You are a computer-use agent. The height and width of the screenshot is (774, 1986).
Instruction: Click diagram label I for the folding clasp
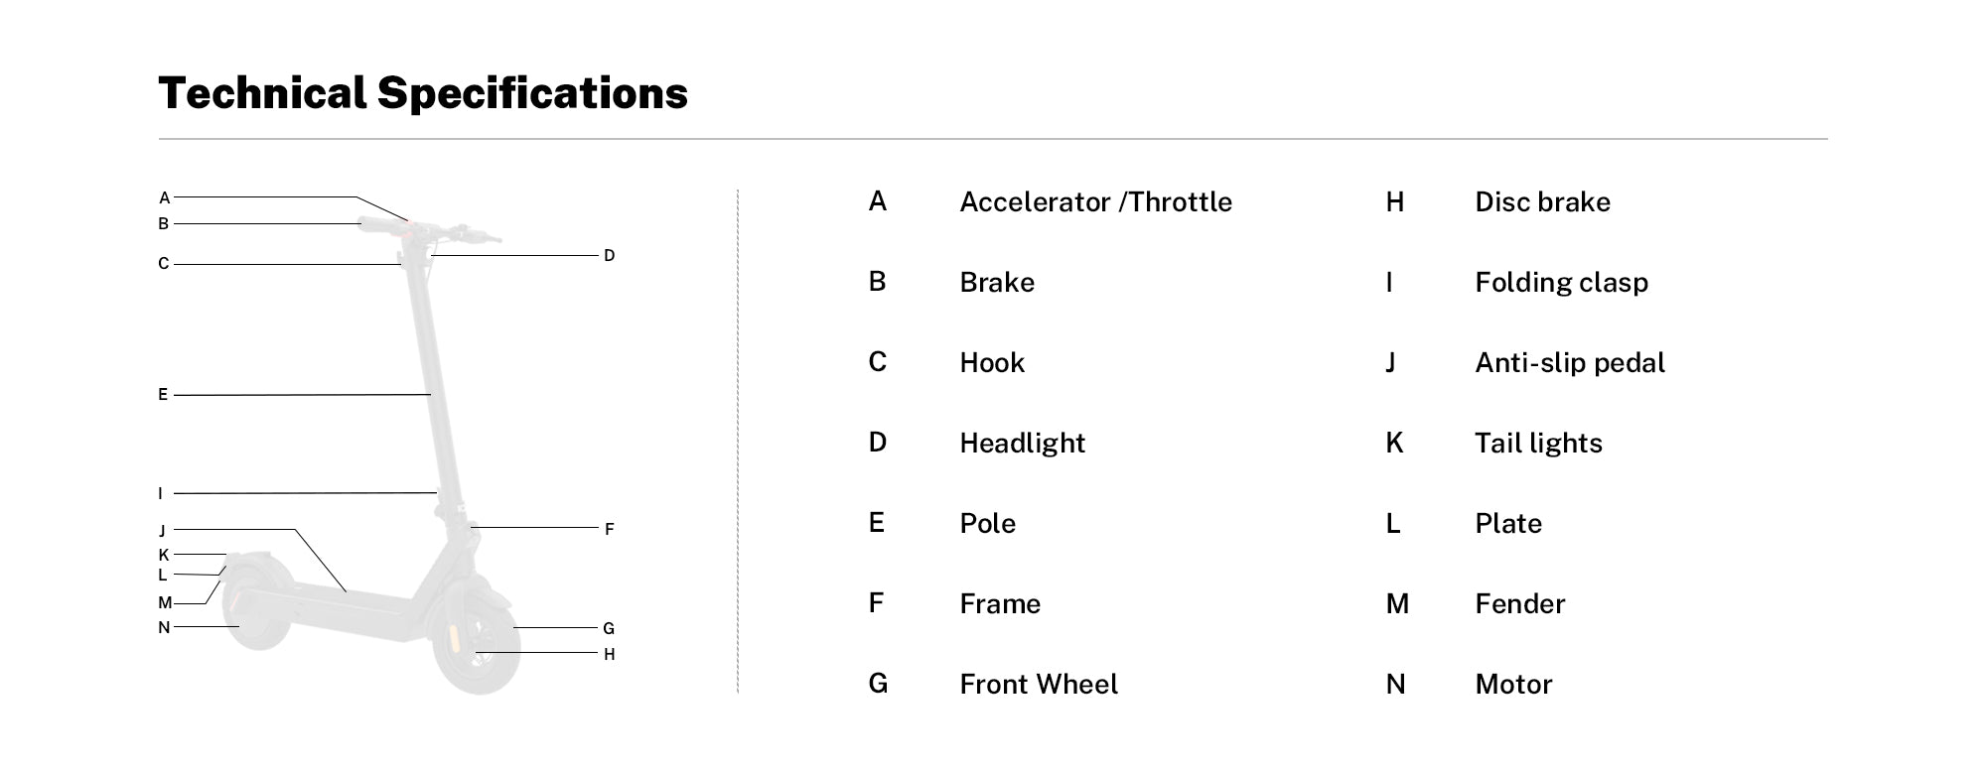click(161, 493)
